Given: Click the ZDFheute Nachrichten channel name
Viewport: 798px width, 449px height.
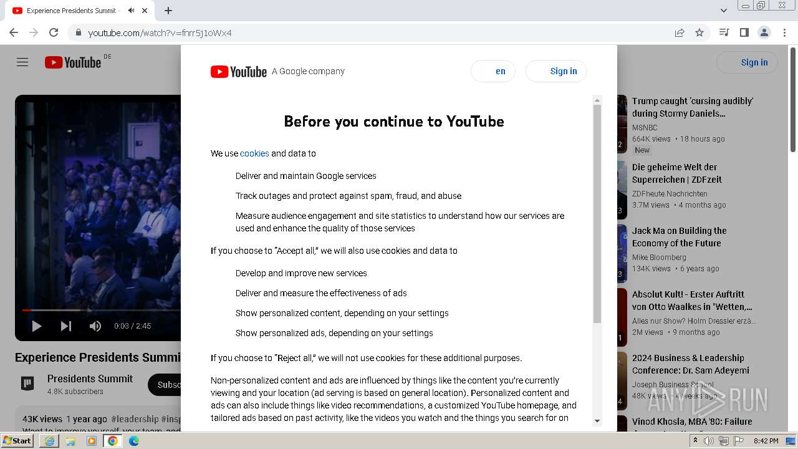Looking at the screenshot, I should [x=670, y=194].
